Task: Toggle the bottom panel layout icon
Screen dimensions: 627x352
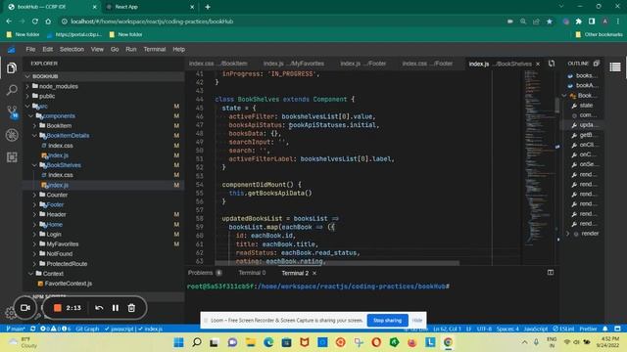Action: (551, 273)
